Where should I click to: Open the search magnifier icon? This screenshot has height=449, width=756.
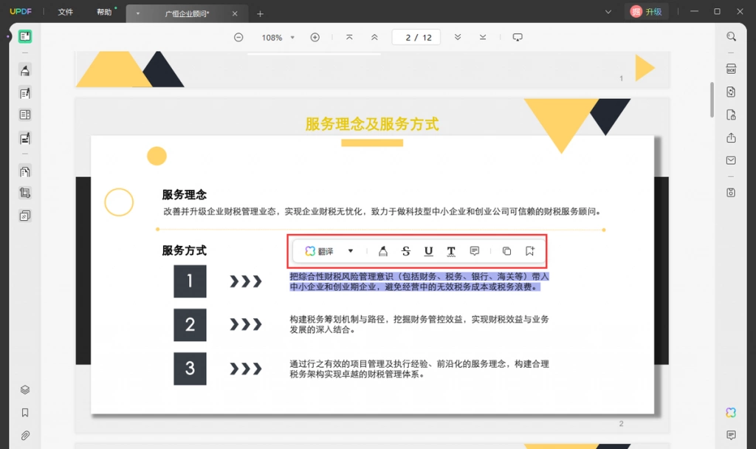click(731, 37)
